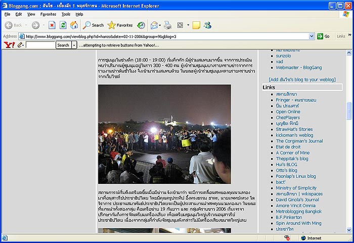
Task: Open the Forward button history dropdown arrow
Action: tap(43, 25)
